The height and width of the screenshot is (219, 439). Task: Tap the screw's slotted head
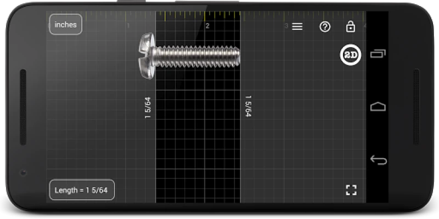147,55
